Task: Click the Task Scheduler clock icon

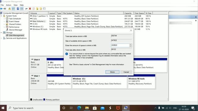Action: tap(7, 18)
